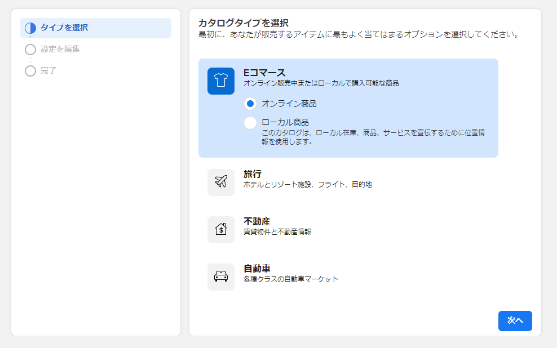Click the オンライン商品 label text
This screenshot has height=348, width=557.
click(x=289, y=104)
